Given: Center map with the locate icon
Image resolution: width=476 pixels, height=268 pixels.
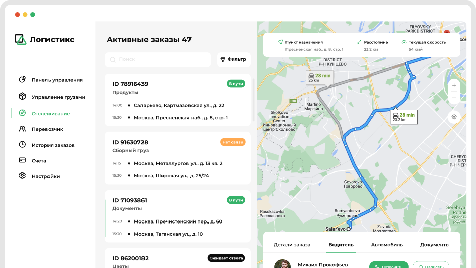Looking at the screenshot, I should click(454, 117).
